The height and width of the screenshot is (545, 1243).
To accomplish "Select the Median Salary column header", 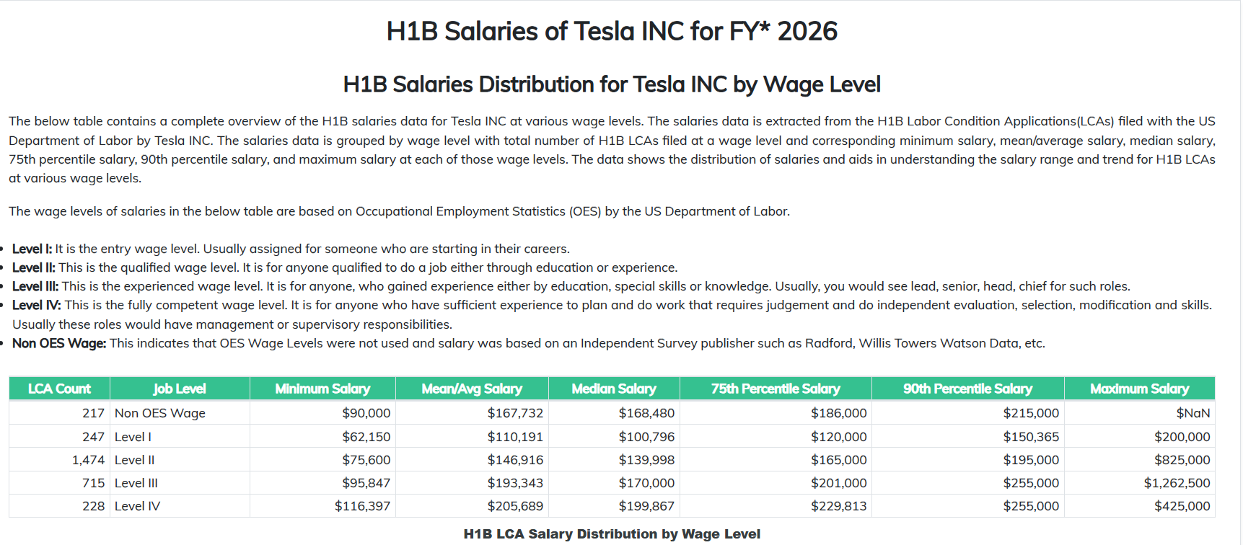I will pos(614,389).
